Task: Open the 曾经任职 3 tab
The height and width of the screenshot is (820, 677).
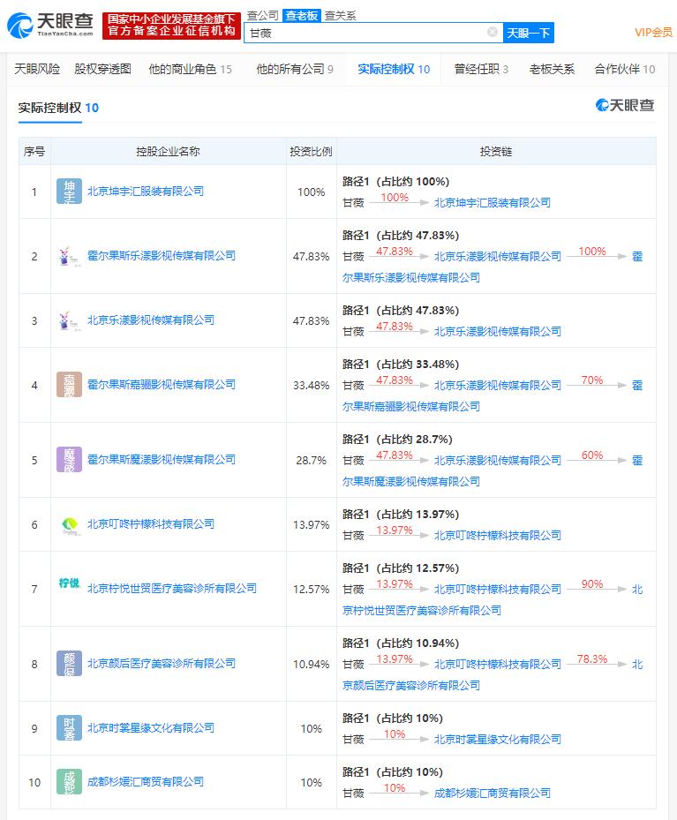Action: click(481, 69)
